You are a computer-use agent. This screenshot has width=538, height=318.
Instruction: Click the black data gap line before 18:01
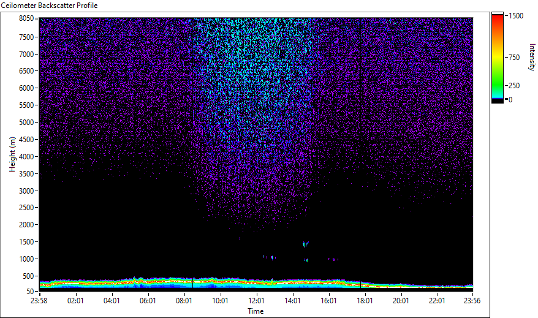pos(361,284)
